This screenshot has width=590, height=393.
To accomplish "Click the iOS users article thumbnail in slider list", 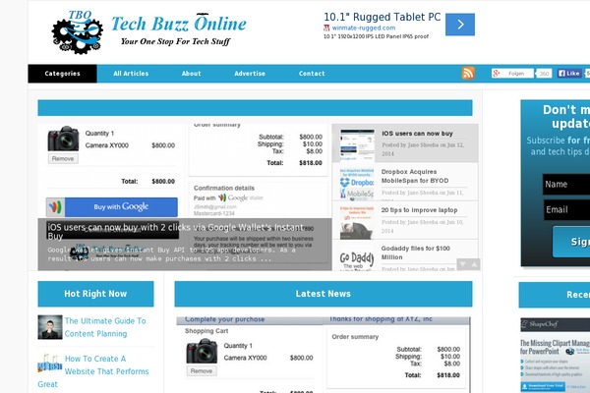I will click(x=357, y=144).
